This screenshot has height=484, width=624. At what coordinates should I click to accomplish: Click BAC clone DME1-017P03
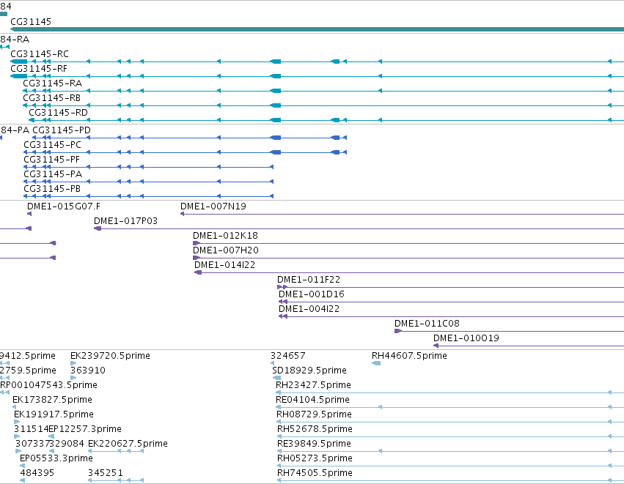pyautogui.click(x=126, y=221)
